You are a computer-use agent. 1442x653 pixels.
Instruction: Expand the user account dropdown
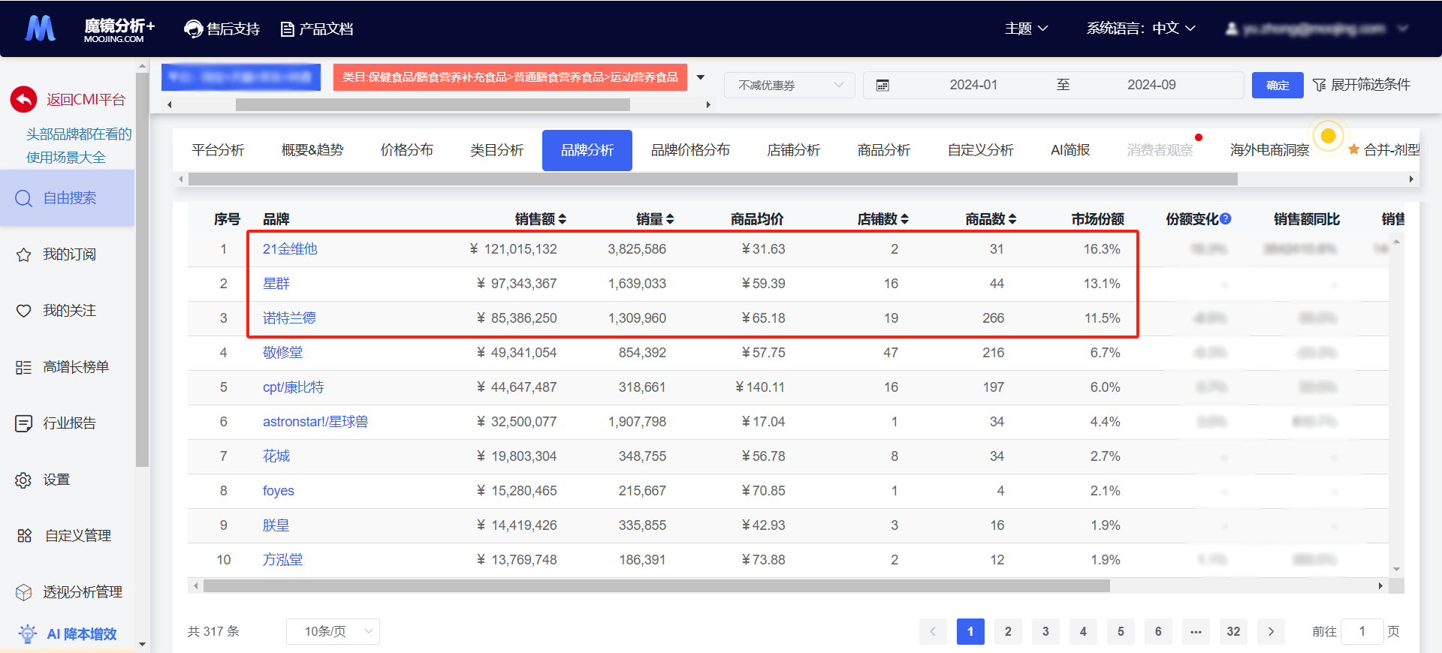[x=1402, y=29]
